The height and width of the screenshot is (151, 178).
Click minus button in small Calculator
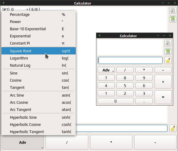[163, 70]
